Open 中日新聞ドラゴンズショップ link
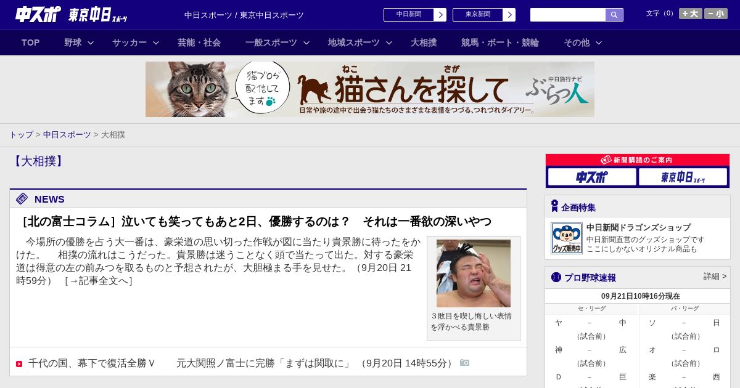Image resolution: width=740 pixels, height=388 pixels. click(638, 227)
